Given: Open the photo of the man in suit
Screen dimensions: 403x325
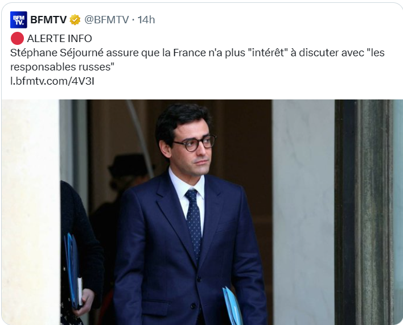Looking at the screenshot, I should click(202, 212).
